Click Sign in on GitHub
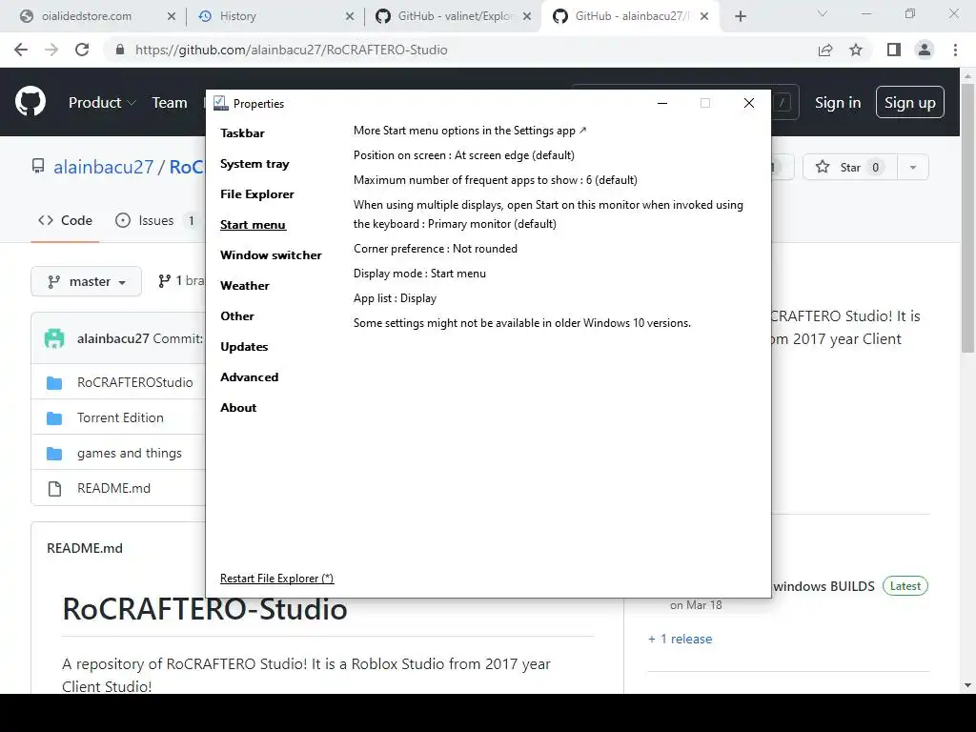 coord(838,102)
